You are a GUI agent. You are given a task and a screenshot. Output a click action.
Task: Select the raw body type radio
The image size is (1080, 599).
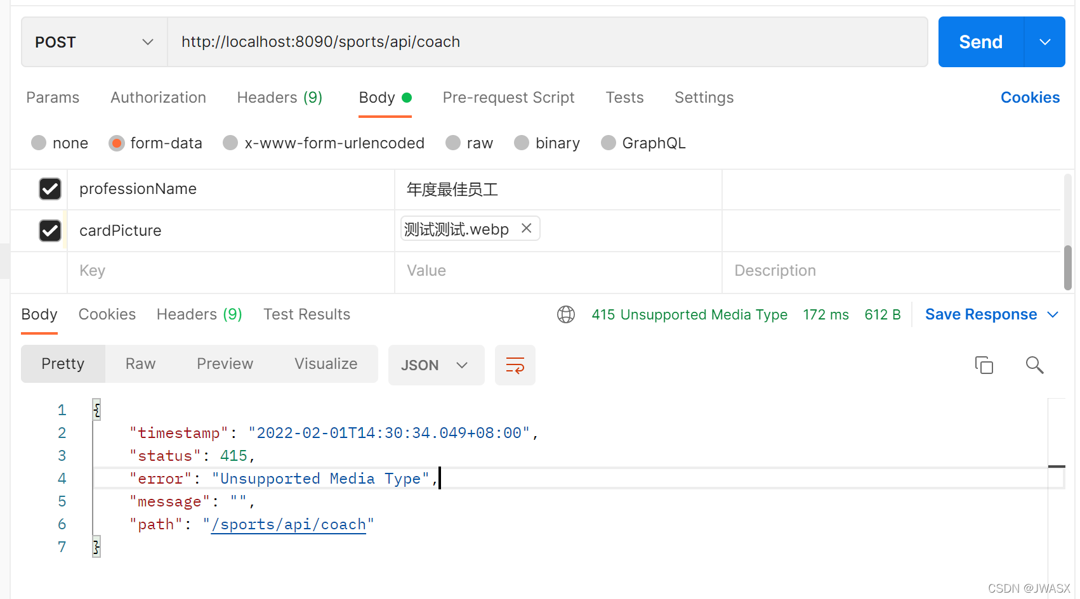point(453,143)
